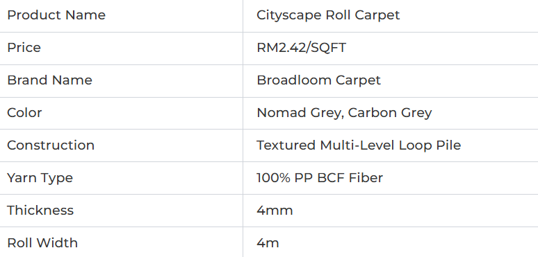Screen dimensions: 538x257
Task: Select the Nomad Grey, Carbon Grey value
Action: pyautogui.click(x=344, y=113)
